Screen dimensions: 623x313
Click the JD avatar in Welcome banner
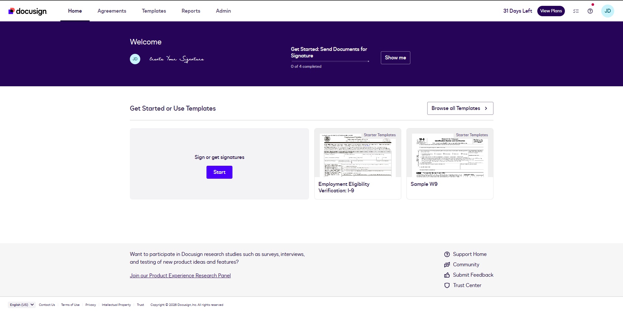tap(135, 59)
